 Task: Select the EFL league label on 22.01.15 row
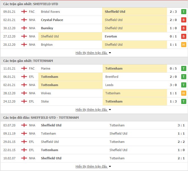pyautogui.click(x=31, y=150)
